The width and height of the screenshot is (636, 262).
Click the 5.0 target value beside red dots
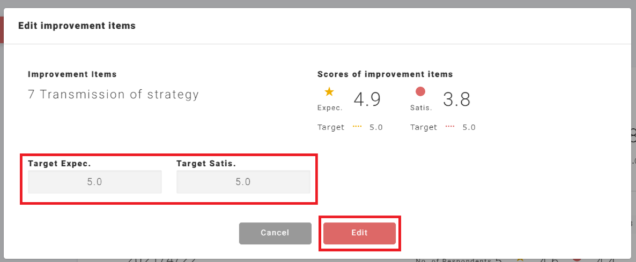point(469,128)
